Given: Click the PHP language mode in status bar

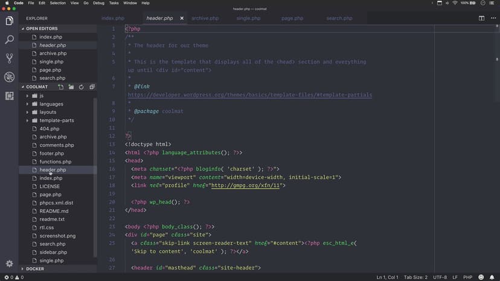Looking at the screenshot, I should (468, 277).
